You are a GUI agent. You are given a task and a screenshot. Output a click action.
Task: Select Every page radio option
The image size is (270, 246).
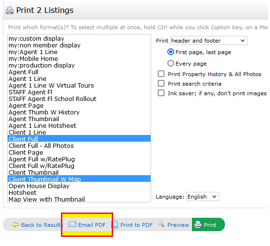pos(170,63)
